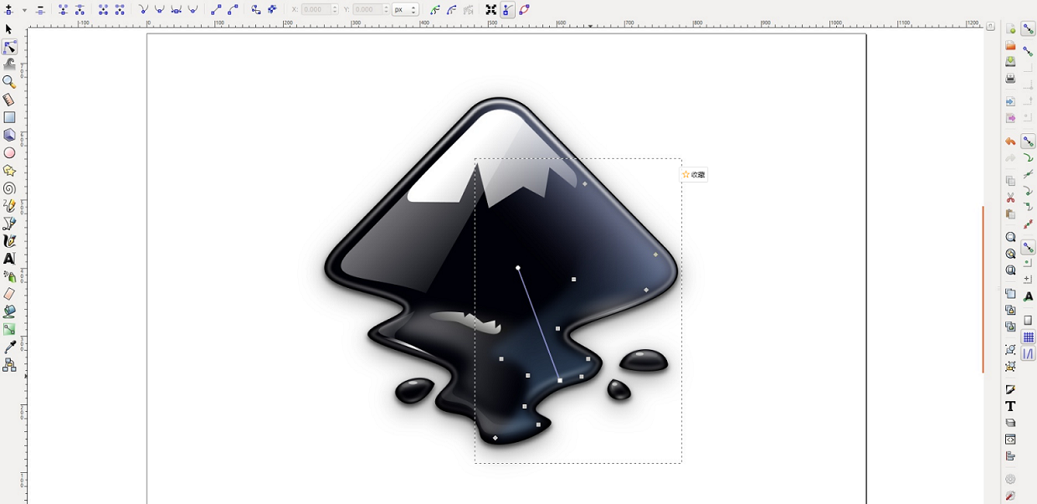Click Delete selected nodes button

[x=39, y=10]
